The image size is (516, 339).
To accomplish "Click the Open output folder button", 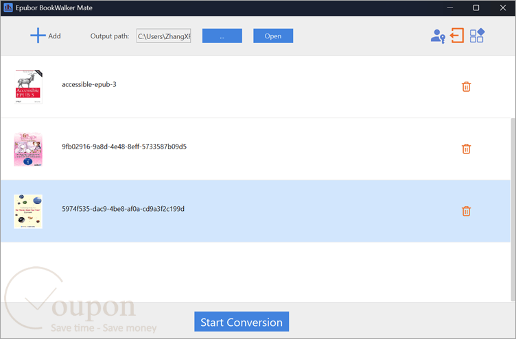I will click(x=273, y=36).
